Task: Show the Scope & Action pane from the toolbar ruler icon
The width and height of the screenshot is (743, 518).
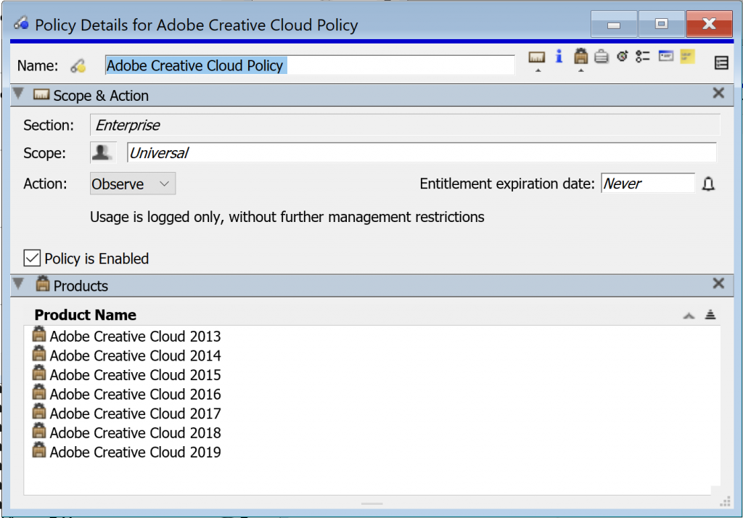Action: 536,57
